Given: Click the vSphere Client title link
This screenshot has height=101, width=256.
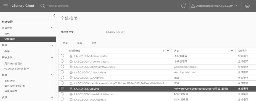Looking at the screenshot, I should (x=23, y=6).
